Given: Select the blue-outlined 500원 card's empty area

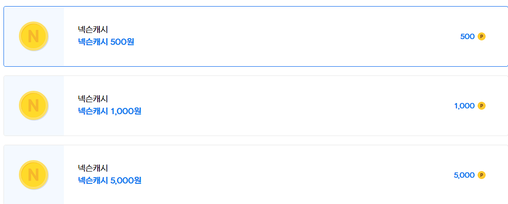Looking at the screenshot, I should click(x=292, y=36).
